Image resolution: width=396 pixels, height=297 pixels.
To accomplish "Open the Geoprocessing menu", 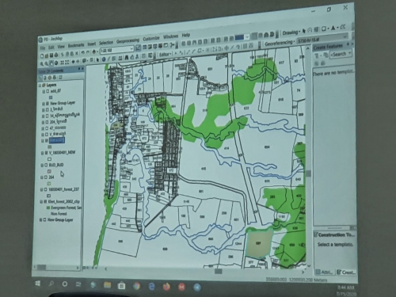I will (128, 40).
